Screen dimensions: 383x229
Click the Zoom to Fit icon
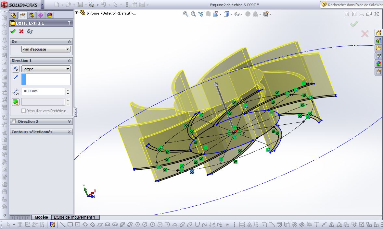click(x=185, y=14)
